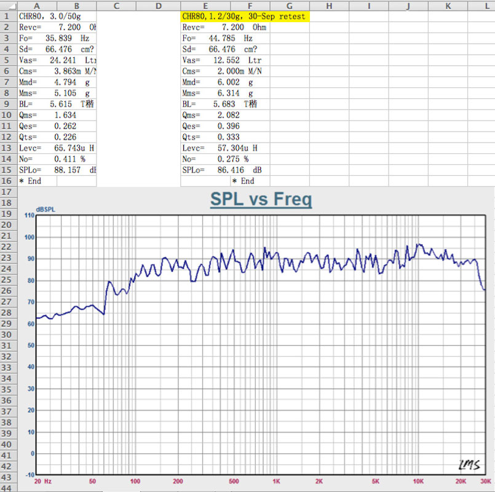The image size is (495, 492).
Task: Click the 'SPL vs Freq' chart title
Action: coord(261,199)
